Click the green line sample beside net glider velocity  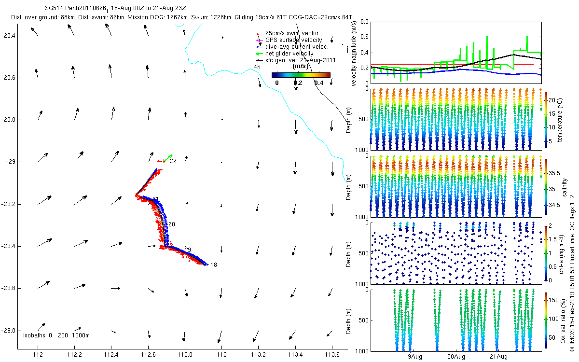click(x=258, y=53)
